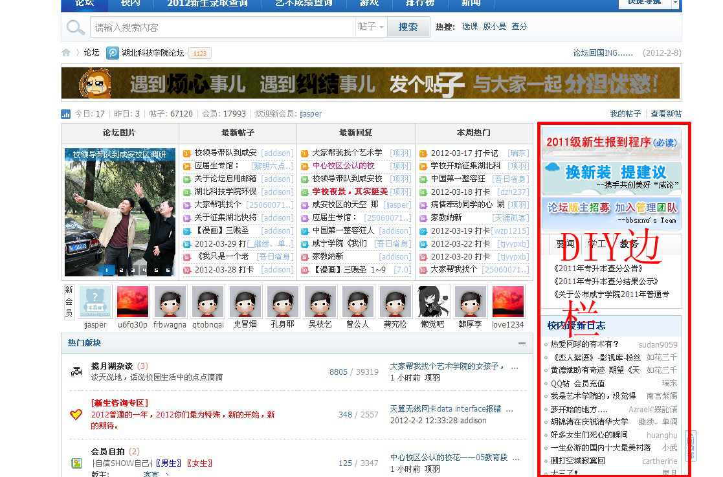
Task: Open 史冒烟 member avatar
Action: 245,302
